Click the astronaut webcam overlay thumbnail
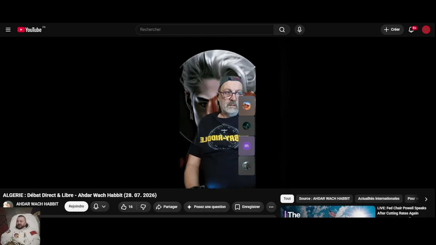Screen dimensions: 436x245 click(x=20, y=227)
